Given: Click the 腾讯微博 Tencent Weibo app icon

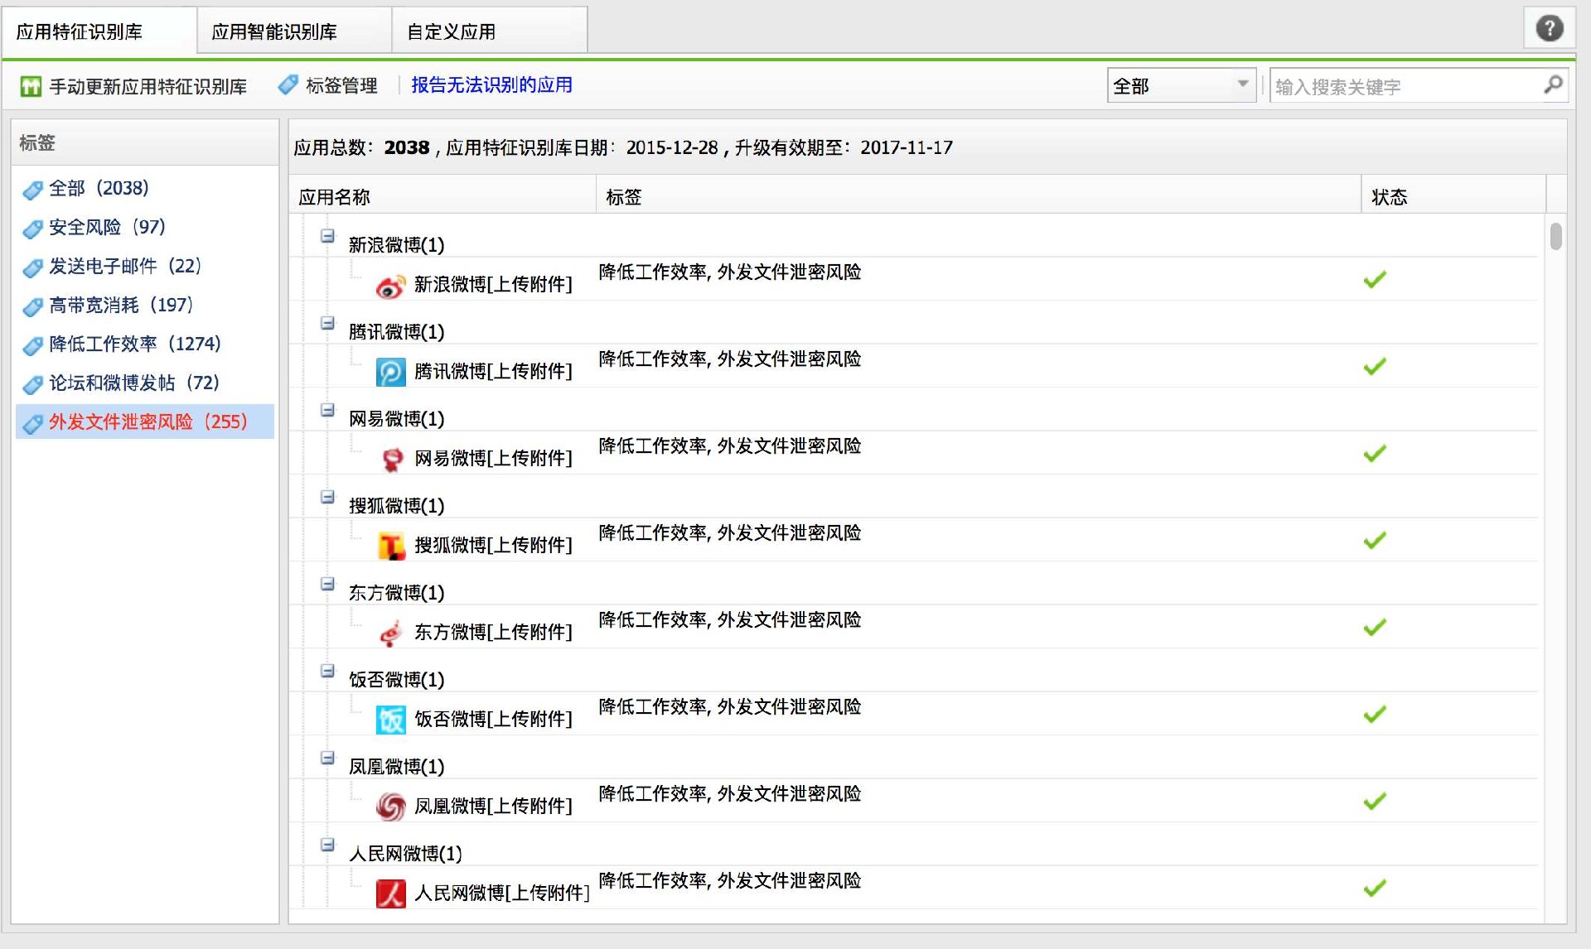Looking at the screenshot, I should (389, 371).
